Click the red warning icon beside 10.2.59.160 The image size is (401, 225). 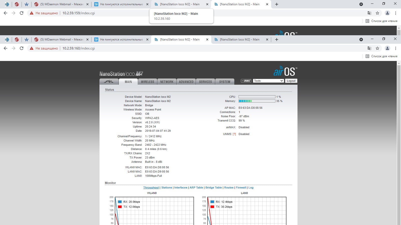pos(32,48)
